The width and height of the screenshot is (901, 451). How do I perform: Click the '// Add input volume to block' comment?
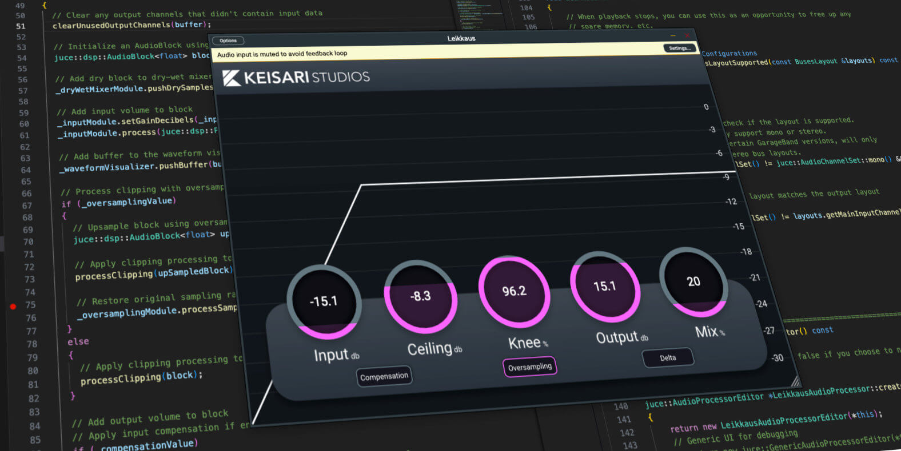125,110
